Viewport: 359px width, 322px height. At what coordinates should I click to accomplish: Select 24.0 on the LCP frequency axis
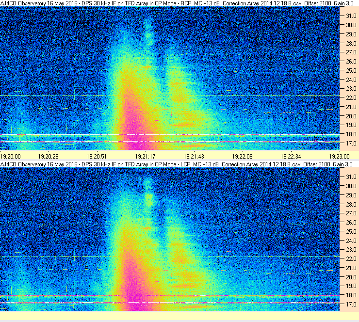click(x=351, y=241)
